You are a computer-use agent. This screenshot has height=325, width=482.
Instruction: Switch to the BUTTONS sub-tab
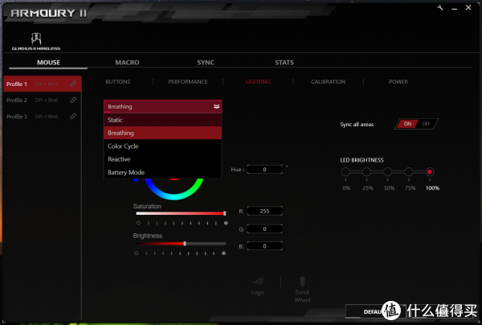pyautogui.click(x=118, y=81)
